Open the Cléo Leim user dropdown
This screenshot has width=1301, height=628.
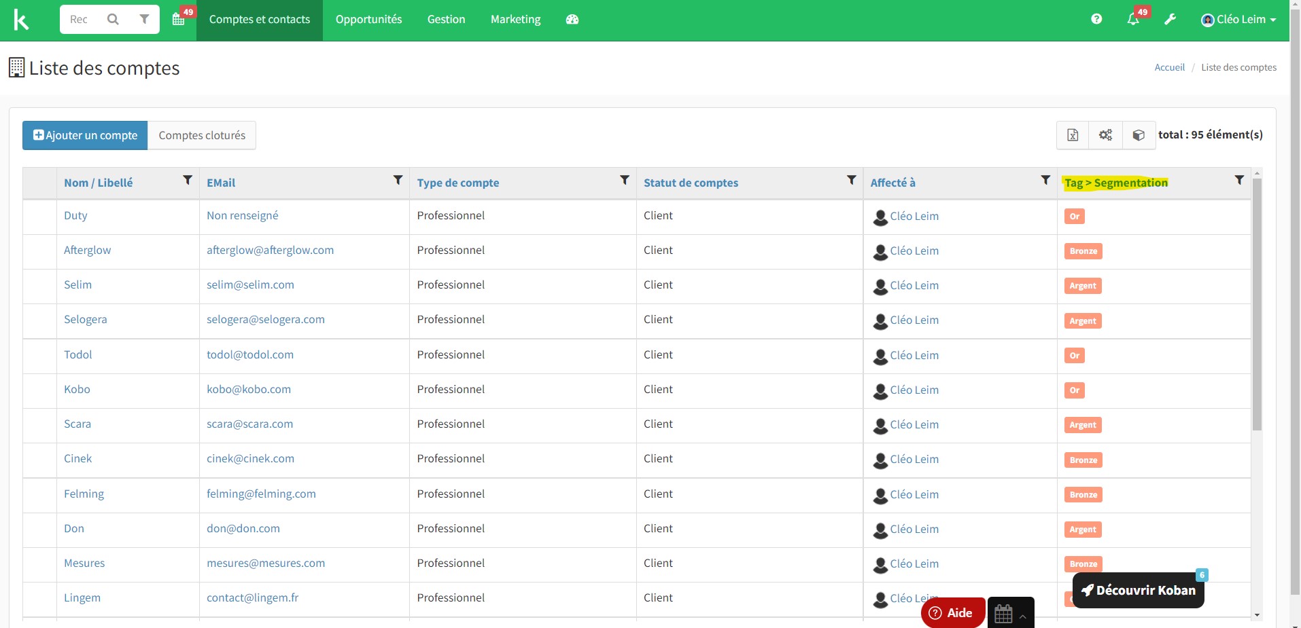pos(1238,20)
